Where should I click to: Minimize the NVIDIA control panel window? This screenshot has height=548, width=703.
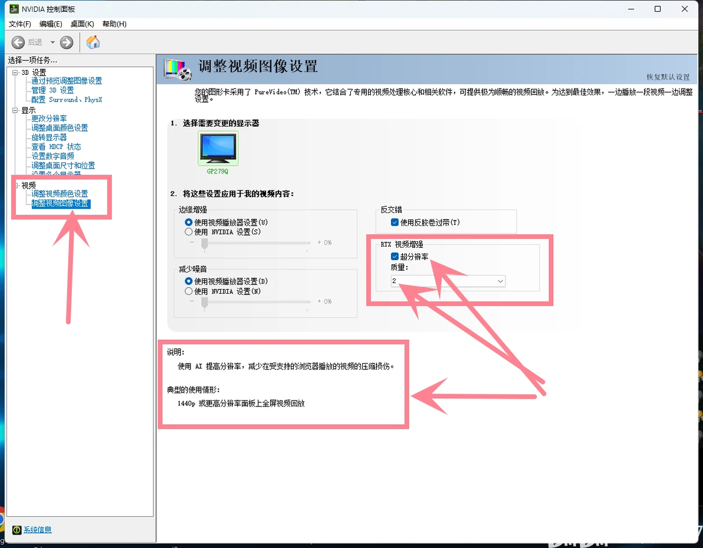pos(631,9)
